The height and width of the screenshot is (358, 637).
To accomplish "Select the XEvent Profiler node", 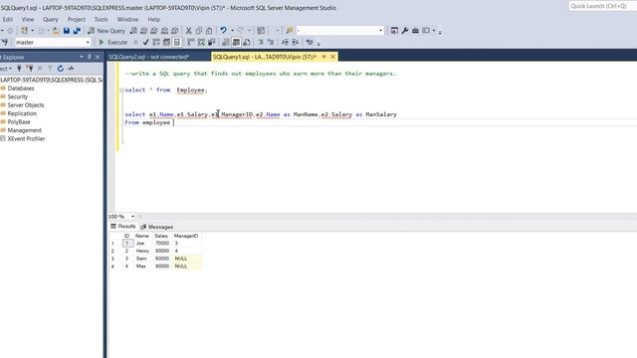I will [x=26, y=138].
